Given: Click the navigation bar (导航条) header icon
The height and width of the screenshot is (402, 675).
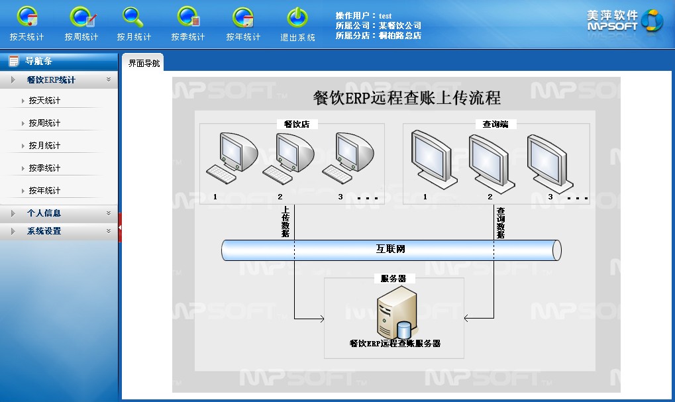Looking at the screenshot, I should pos(13,62).
